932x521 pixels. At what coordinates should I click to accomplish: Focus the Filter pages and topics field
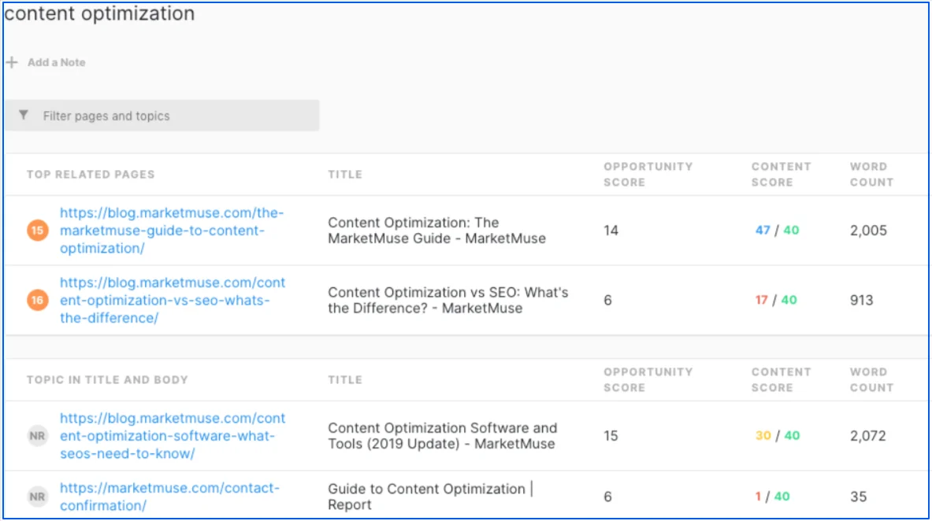coord(162,115)
